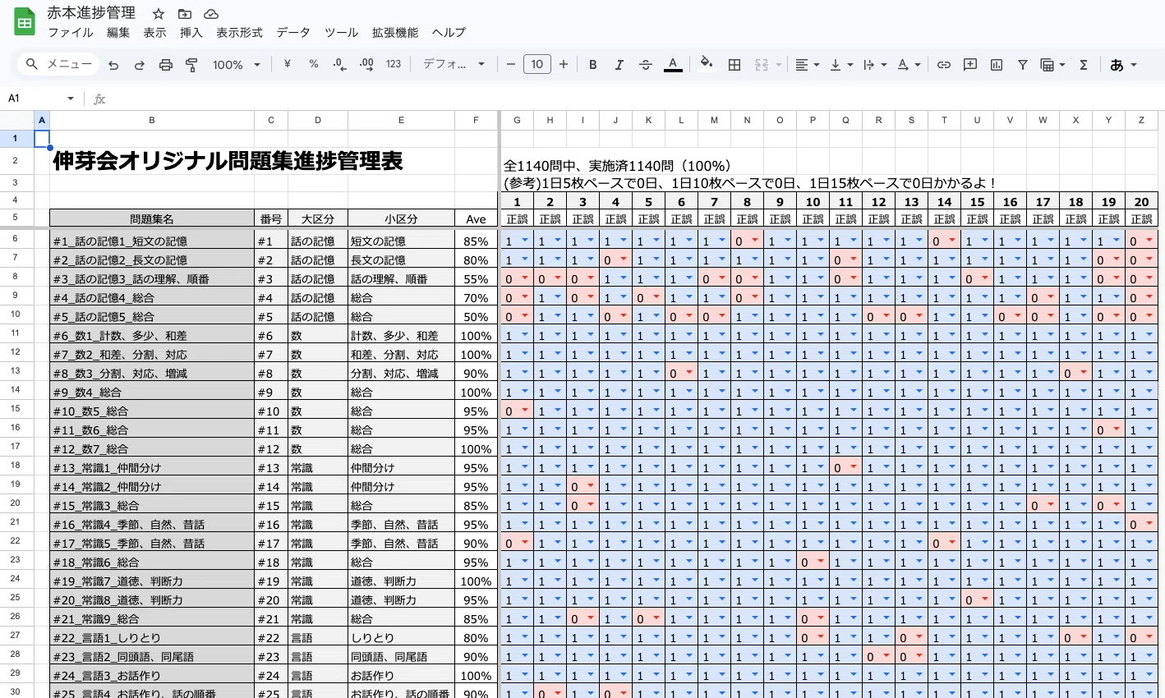Screen dimensions: 1165x698
Task: Toggle bold formatting
Action: [x=592, y=64]
